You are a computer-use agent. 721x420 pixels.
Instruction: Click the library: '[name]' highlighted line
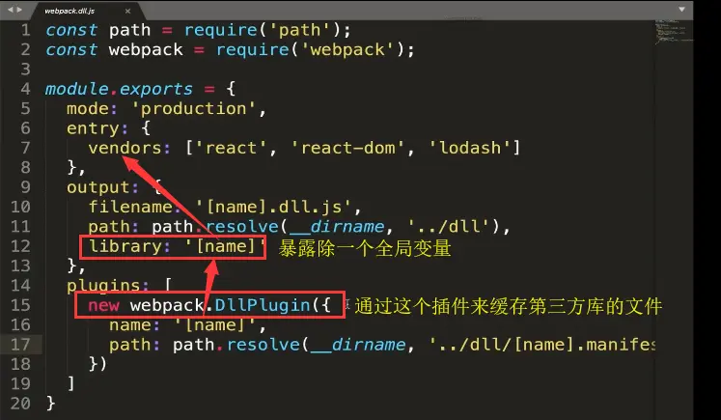coord(173,247)
